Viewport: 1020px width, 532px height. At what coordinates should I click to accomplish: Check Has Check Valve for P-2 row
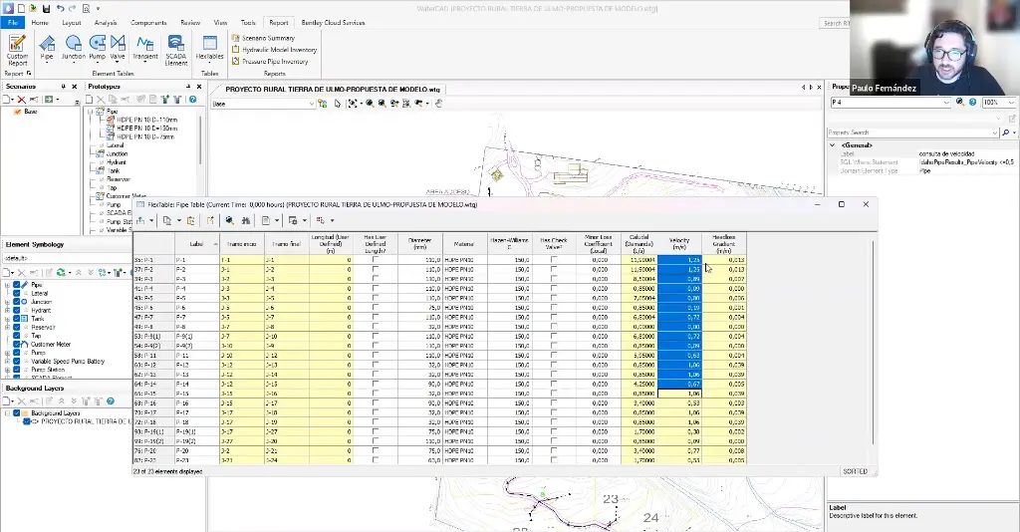554,269
